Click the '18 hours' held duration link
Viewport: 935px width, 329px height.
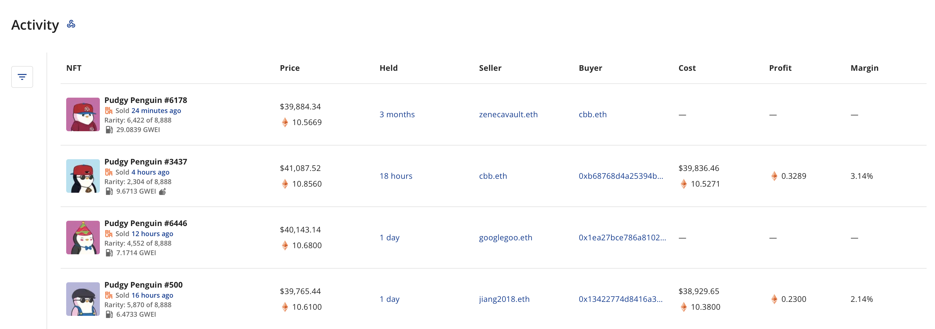pos(396,176)
